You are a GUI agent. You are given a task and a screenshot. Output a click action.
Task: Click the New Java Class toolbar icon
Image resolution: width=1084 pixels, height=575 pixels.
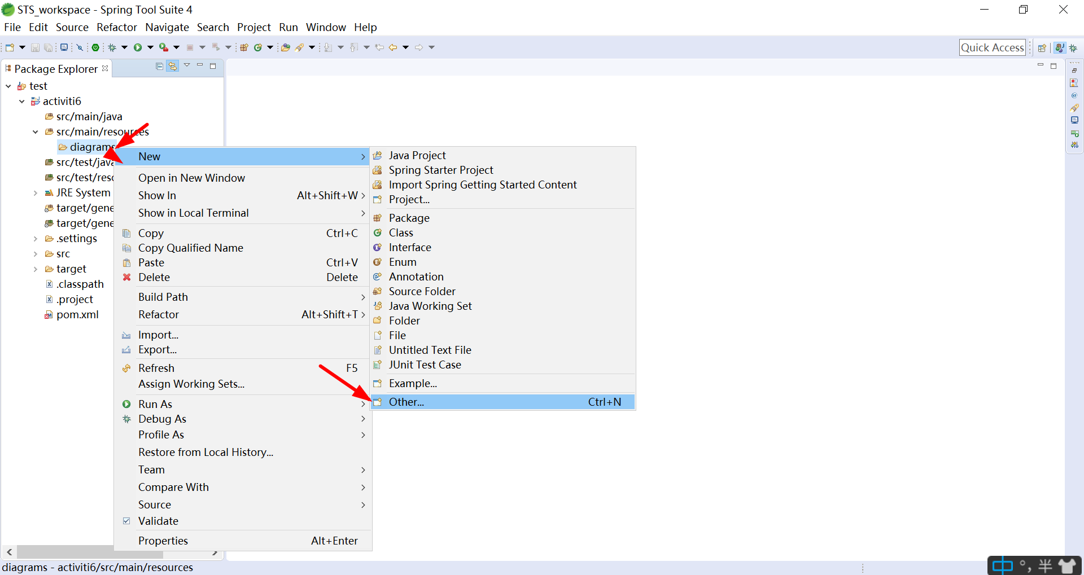[258, 47]
